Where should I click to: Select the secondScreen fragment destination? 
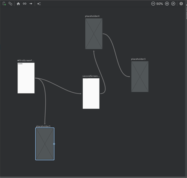(91, 93)
